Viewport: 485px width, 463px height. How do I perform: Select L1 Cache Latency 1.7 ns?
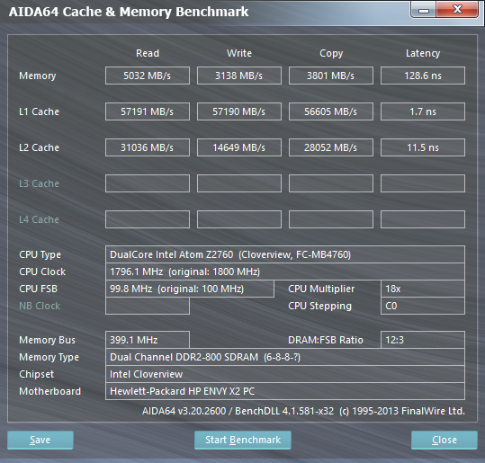click(x=423, y=111)
